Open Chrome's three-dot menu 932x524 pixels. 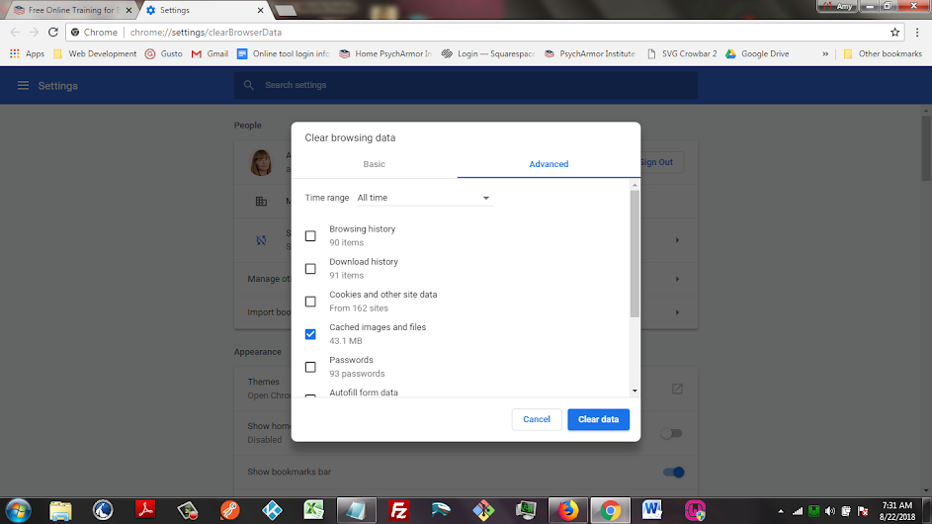click(x=916, y=33)
